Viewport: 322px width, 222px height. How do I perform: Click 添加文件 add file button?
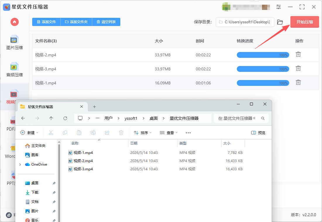click(x=47, y=22)
